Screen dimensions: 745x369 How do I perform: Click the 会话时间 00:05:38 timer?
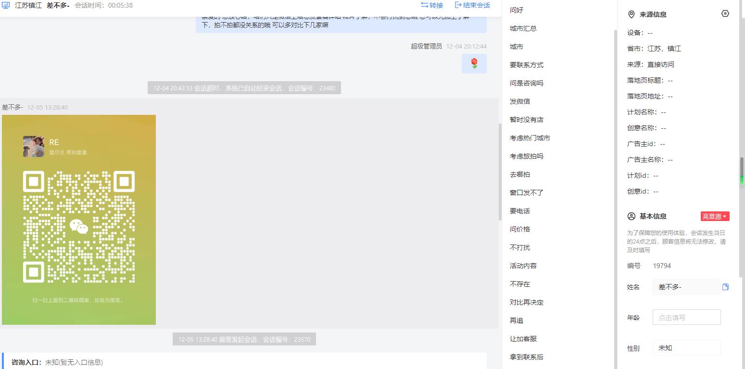pos(104,5)
